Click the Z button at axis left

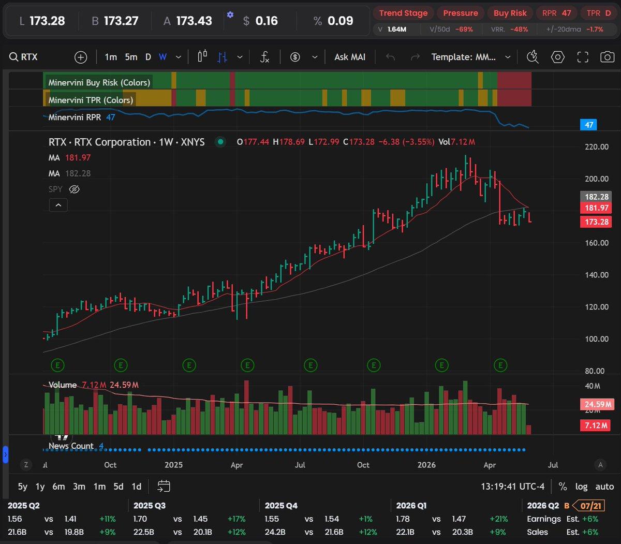(26, 465)
